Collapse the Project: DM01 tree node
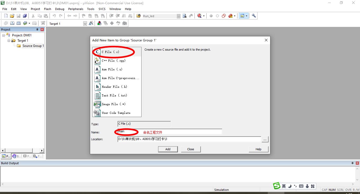The height and width of the screenshot is (194, 360). tap(4, 35)
